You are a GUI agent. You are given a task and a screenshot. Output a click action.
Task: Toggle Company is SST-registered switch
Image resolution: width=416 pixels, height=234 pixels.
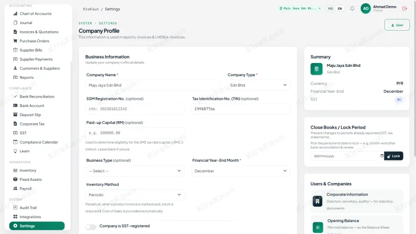point(91,226)
